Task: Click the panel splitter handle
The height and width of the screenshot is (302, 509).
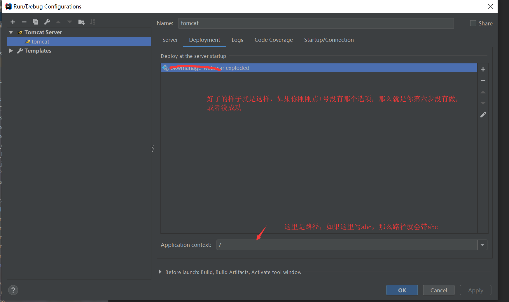Action: [153, 149]
